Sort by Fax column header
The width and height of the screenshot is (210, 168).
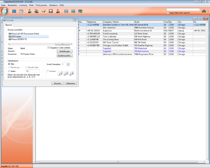[199, 22]
